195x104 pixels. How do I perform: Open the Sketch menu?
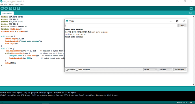[x=11, y=4]
